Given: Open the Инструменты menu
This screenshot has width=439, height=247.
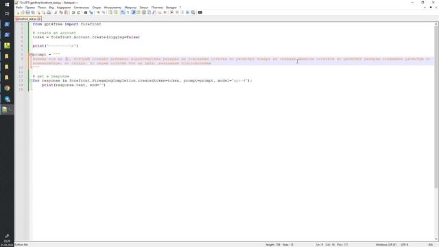Looking at the screenshot, I should pos(112,8).
